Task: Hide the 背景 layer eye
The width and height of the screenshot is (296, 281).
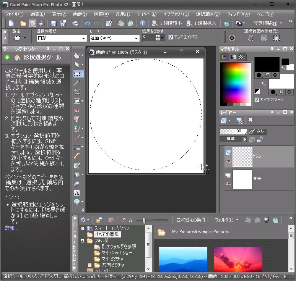Action: (x=228, y=184)
